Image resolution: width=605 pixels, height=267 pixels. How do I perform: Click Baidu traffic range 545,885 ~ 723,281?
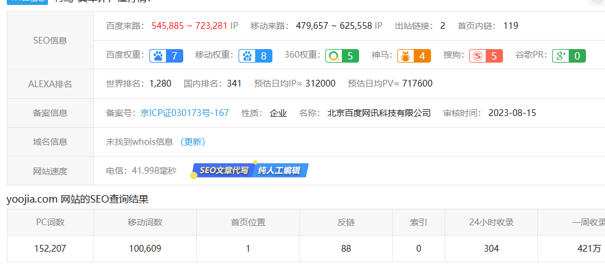click(x=189, y=26)
